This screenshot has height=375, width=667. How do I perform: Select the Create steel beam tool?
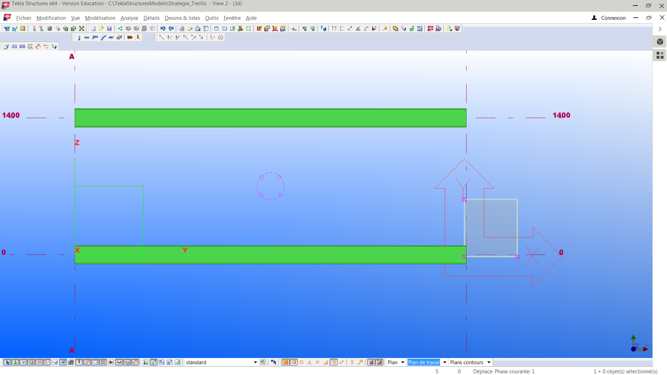tap(87, 37)
